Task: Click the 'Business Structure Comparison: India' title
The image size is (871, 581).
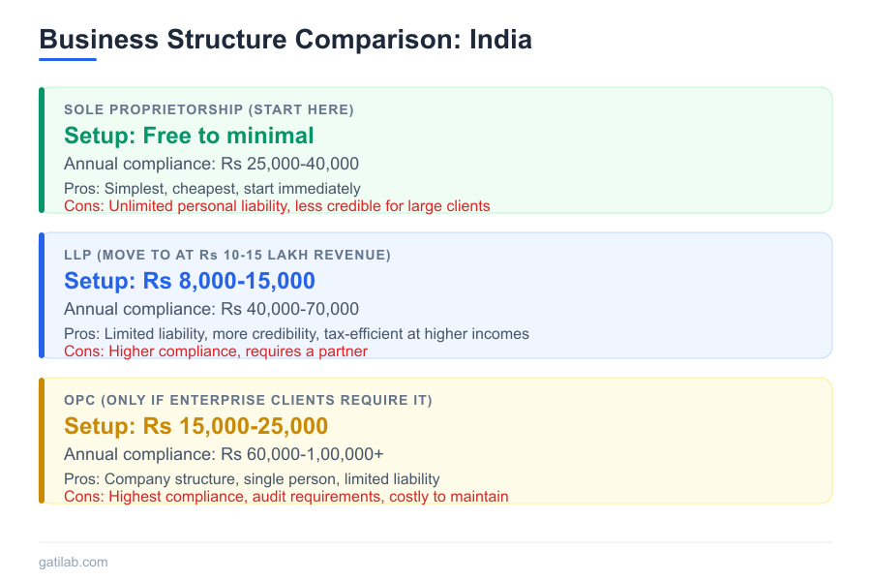Action: tap(285, 40)
